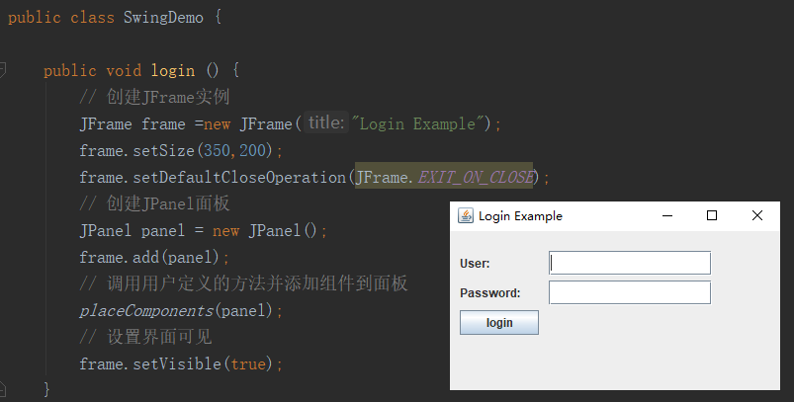Click the "Password:" label in dialog
Viewport: 794px width, 402px height.
tap(490, 292)
